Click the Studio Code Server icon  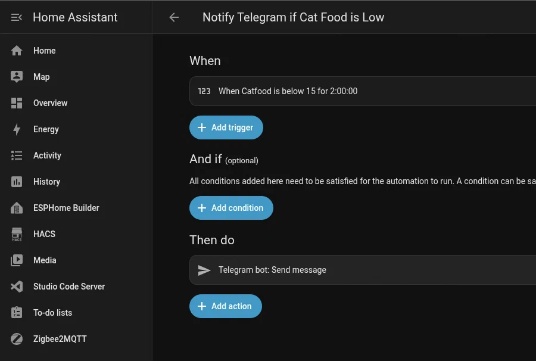17,287
